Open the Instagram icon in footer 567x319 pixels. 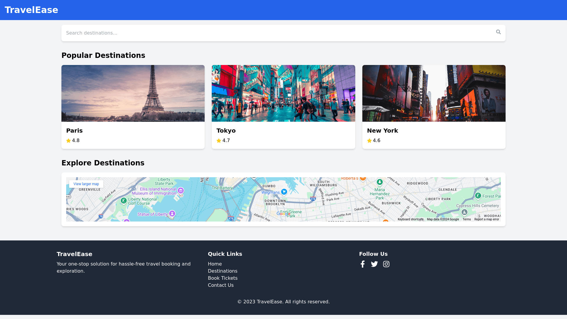point(386,264)
